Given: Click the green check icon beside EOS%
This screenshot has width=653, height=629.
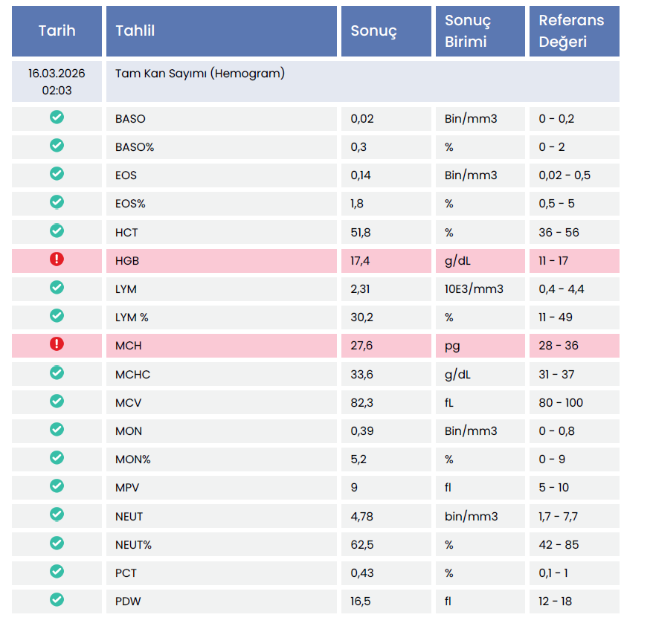Looking at the screenshot, I should tap(57, 202).
